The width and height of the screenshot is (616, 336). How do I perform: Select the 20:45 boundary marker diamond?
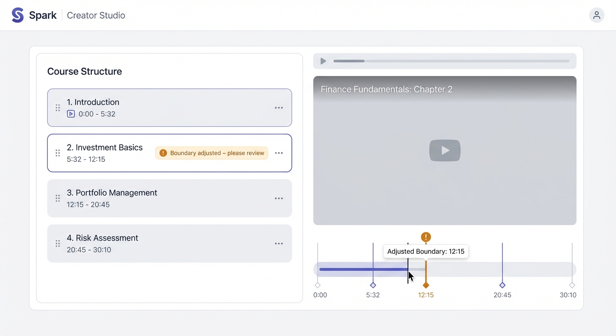[502, 285]
